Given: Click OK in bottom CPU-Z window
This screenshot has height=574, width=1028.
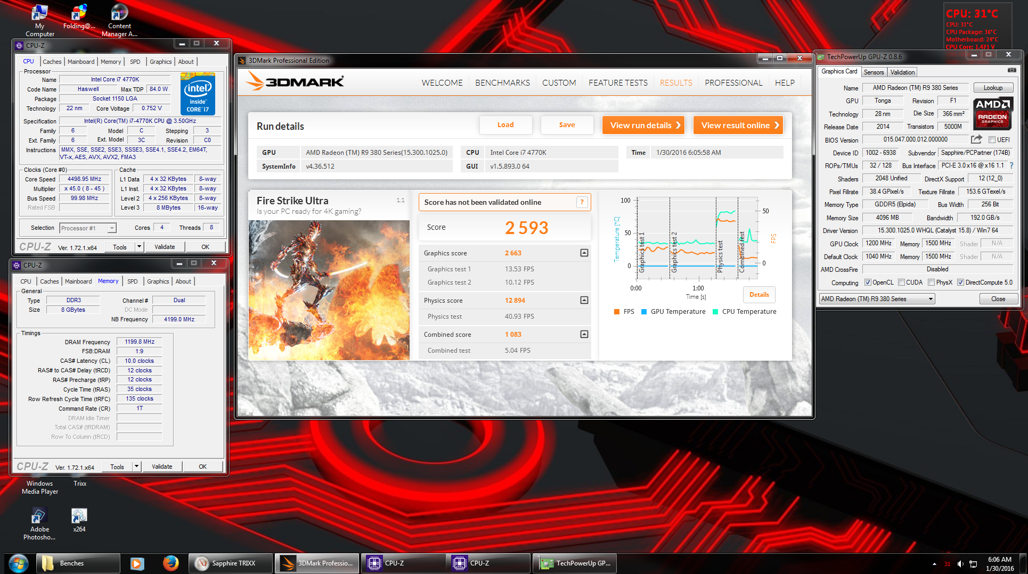Looking at the screenshot, I should [x=202, y=467].
